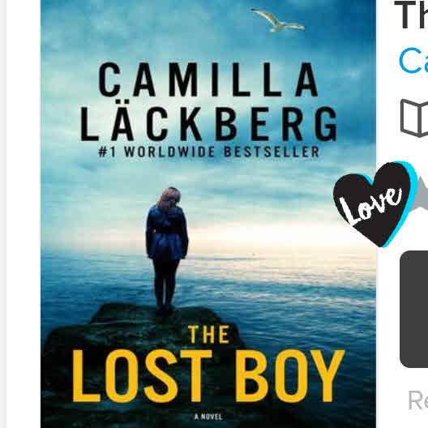Click the CAMILLA text on the cover
The image size is (428, 428).
pyautogui.click(x=208, y=79)
